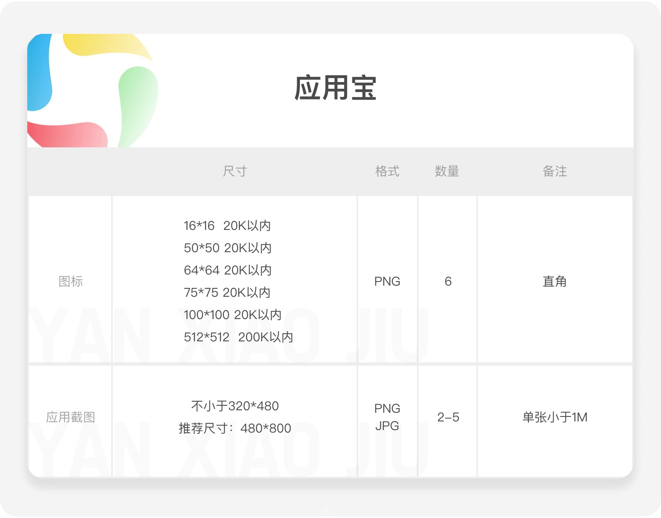Click PNG in the 图标 row
This screenshot has width=661, height=518.
coord(387,281)
